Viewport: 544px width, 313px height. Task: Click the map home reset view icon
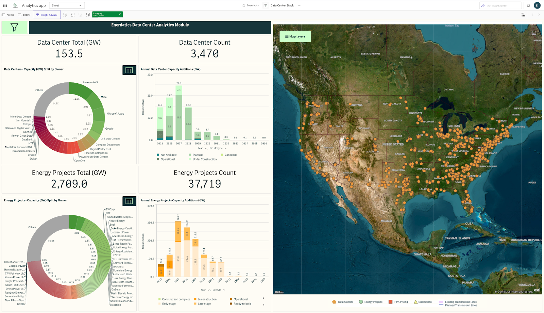pos(534,33)
